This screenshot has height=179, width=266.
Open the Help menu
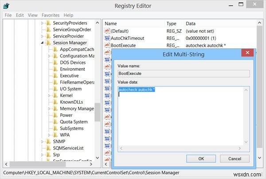click(68, 15)
